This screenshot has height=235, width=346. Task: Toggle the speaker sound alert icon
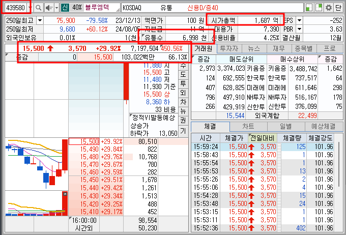[x=49, y=8]
